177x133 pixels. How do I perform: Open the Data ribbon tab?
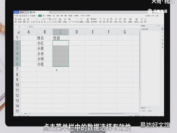coord(58,16)
